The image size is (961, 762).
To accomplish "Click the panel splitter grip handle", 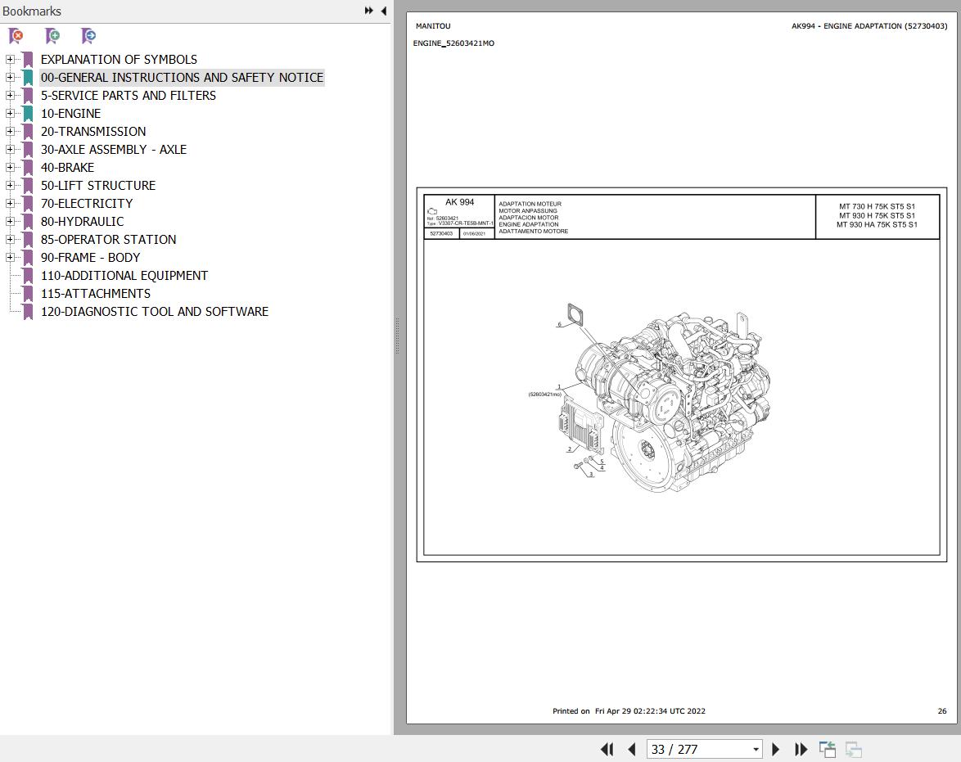I will (x=397, y=336).
